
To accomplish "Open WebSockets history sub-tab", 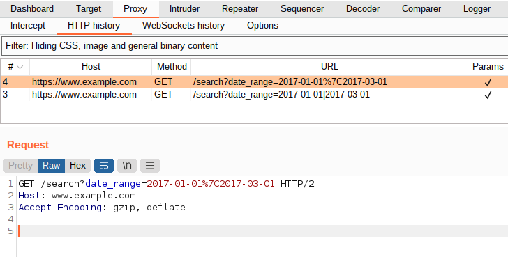I will [x=184, y=26].
